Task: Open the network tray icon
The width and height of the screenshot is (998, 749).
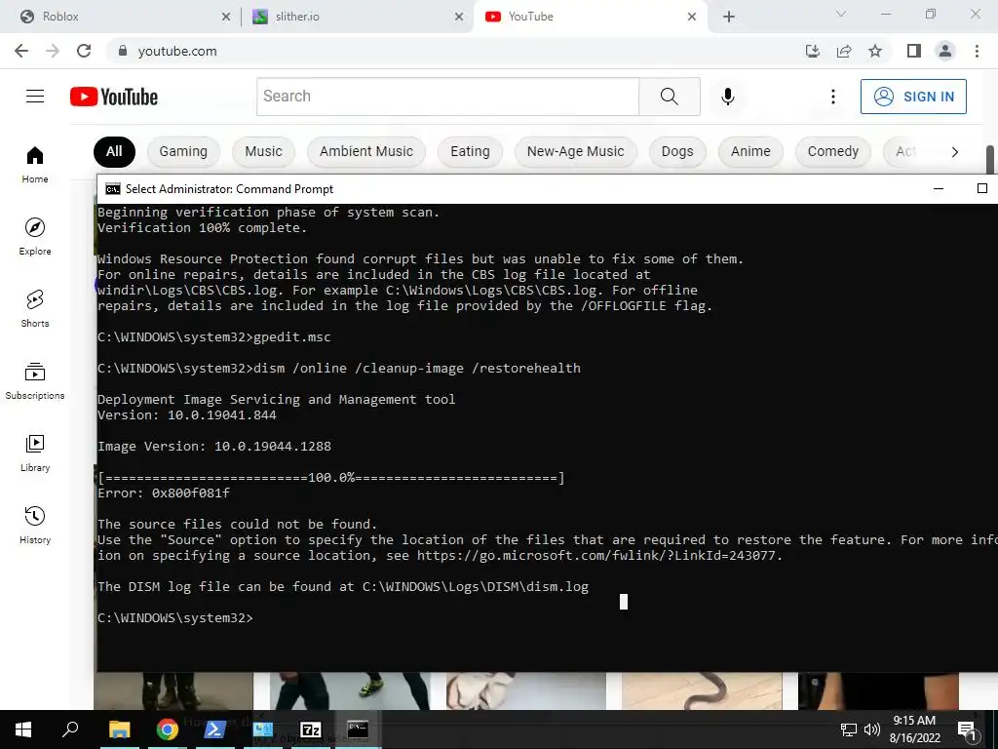Action: pos(849,729)
